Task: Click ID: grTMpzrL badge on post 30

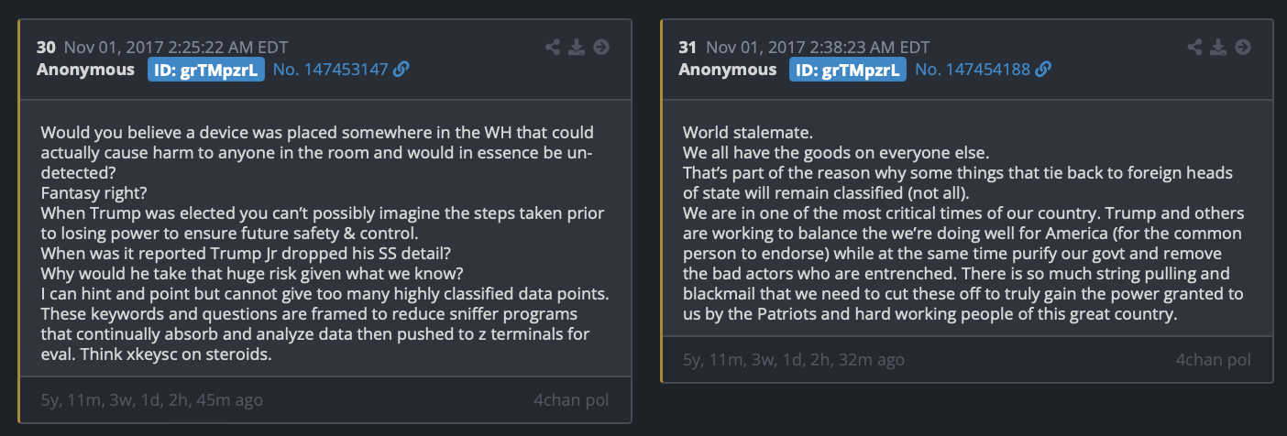Action: coord(205,70)
